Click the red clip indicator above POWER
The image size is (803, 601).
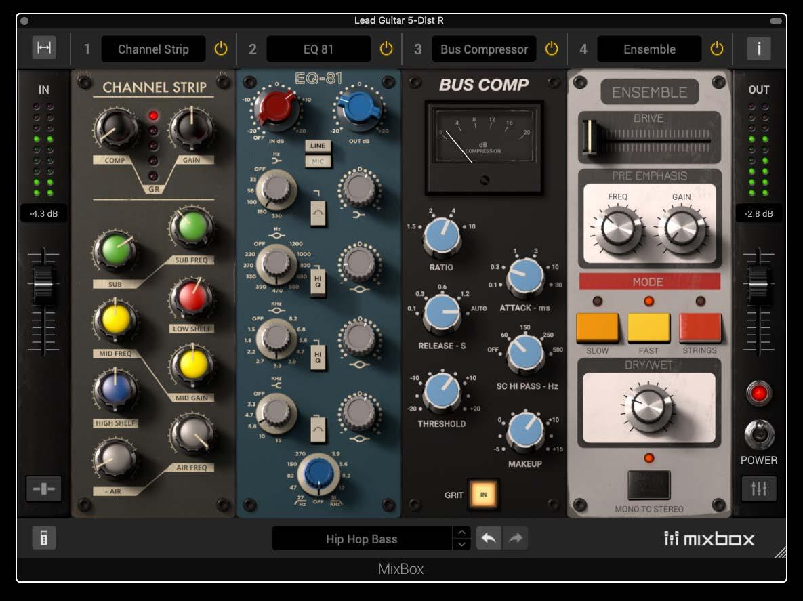(758, 394)
